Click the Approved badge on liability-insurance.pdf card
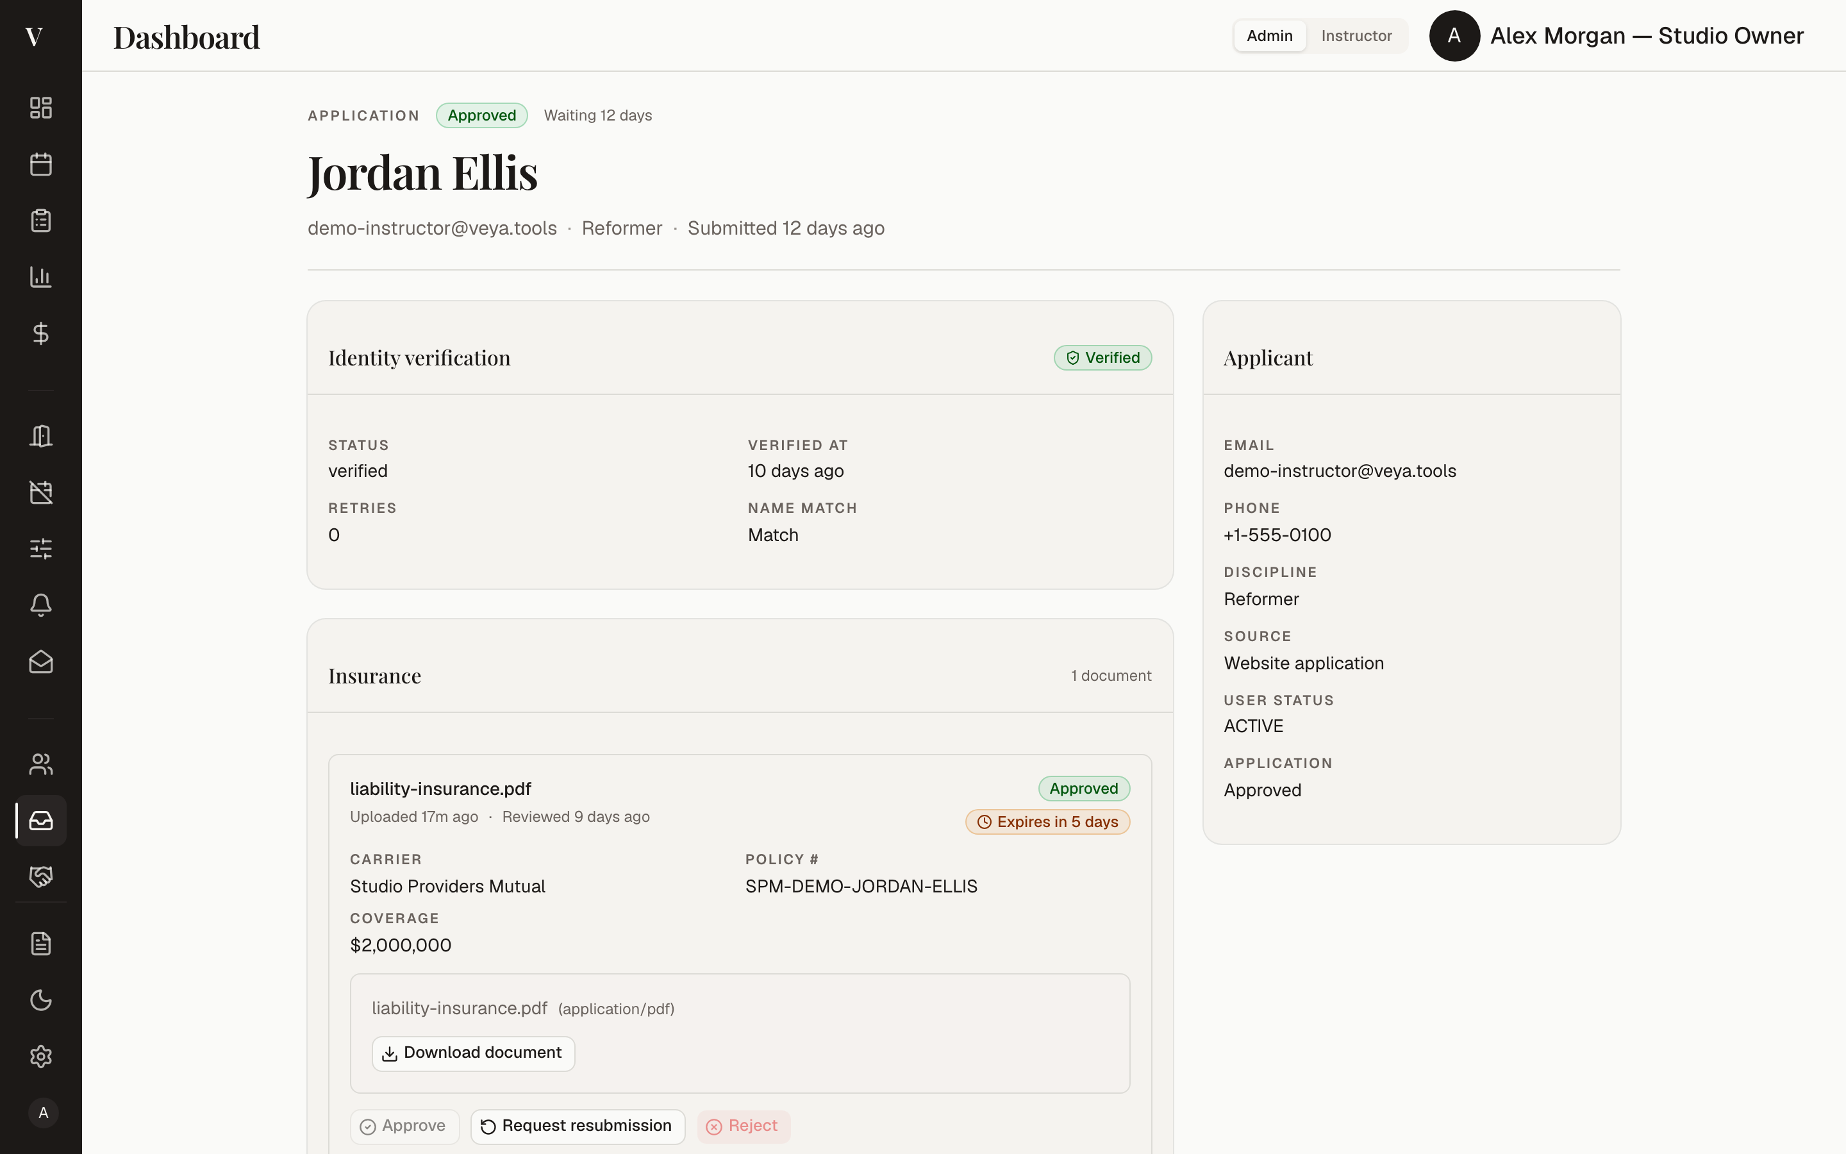This screenshot has height=1154, width=1846. (1083, 789)
